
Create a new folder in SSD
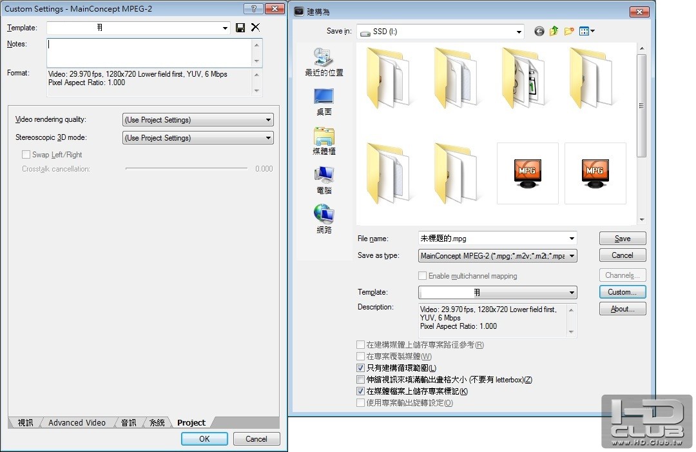pyautogui.click(x=569, y=31)
